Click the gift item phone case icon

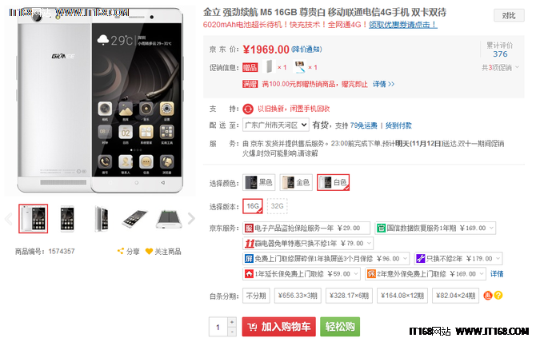point(269,66)
